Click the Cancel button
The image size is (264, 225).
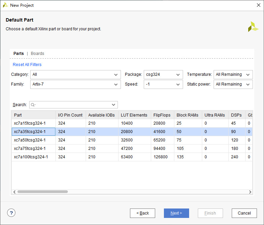coord(244,213)
